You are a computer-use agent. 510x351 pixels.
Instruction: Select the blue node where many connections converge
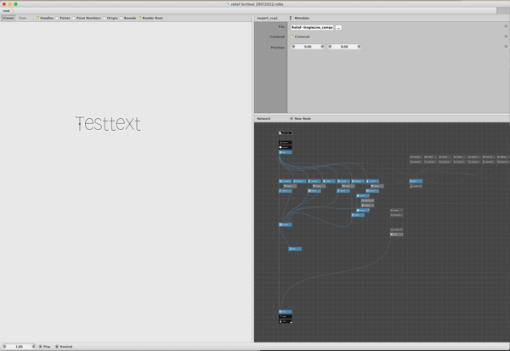(x=286, y=224)
